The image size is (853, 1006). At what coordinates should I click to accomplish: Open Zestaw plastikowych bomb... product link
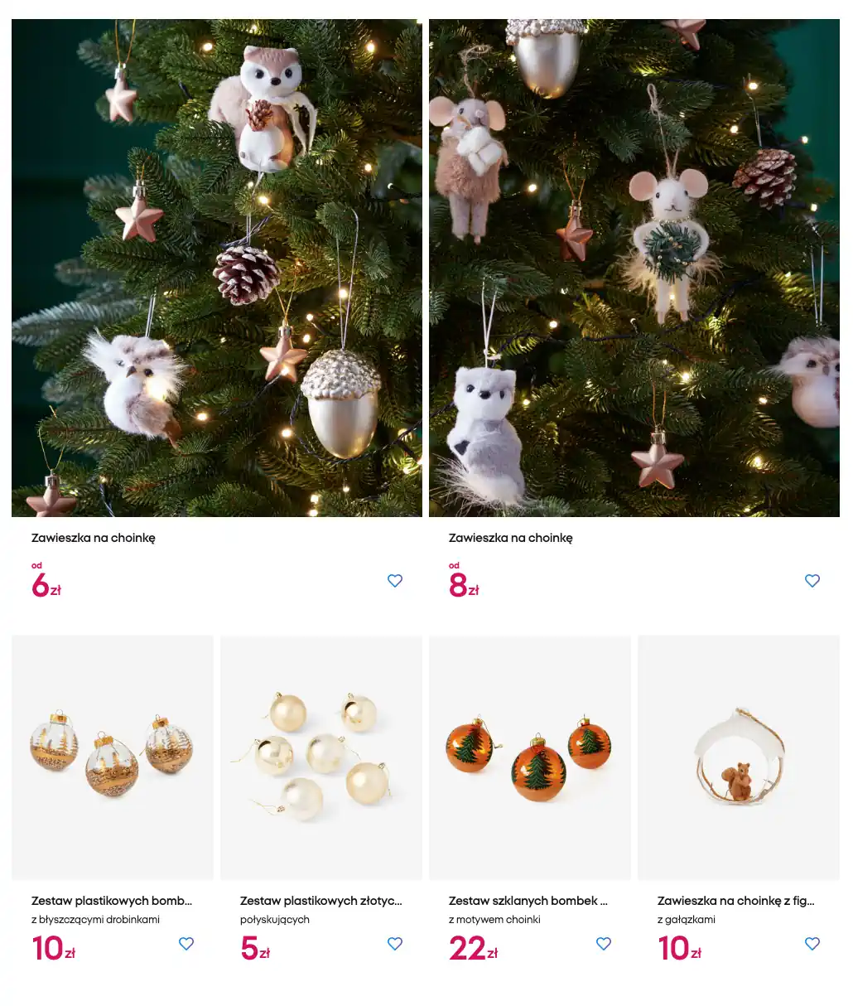click(x=112, y=901)
